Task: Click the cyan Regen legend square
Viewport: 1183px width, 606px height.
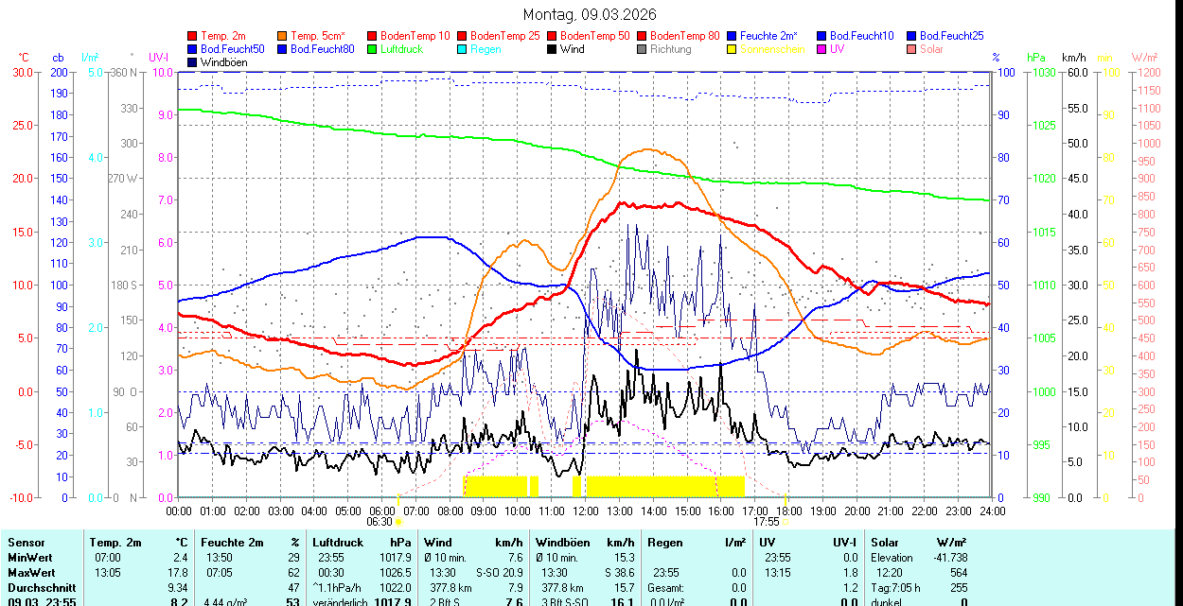Action: (463, 49)
